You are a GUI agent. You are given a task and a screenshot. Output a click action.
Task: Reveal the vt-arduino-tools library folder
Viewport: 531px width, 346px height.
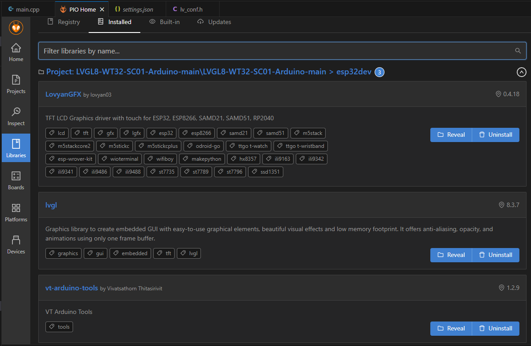[x=451, y=328]
